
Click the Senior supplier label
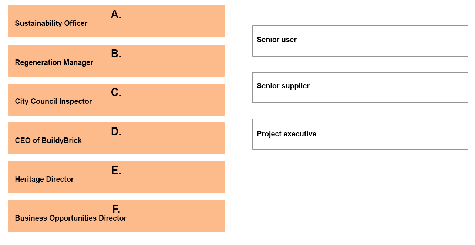coord(283,86)
